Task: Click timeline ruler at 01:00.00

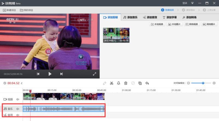Action: (126, 90)
